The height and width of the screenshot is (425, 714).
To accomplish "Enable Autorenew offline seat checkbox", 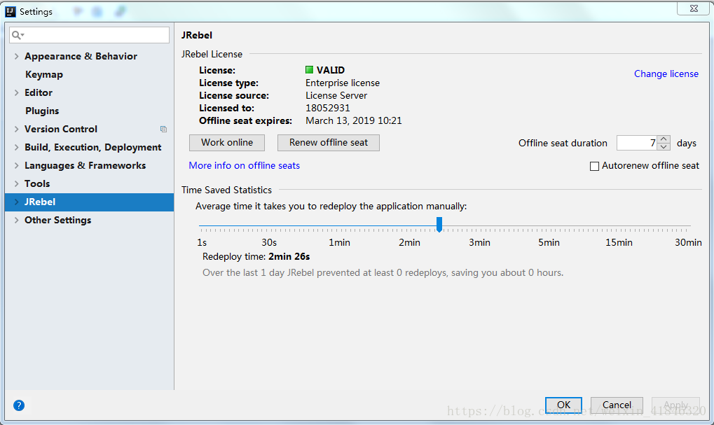I will [594, 166].
